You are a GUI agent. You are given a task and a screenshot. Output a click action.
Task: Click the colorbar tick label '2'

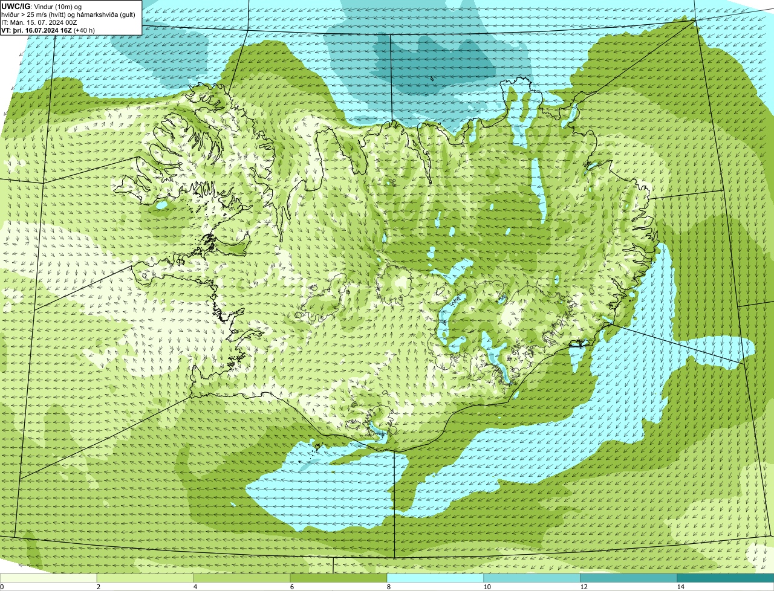pyautogui.click(x=98, y=587)
